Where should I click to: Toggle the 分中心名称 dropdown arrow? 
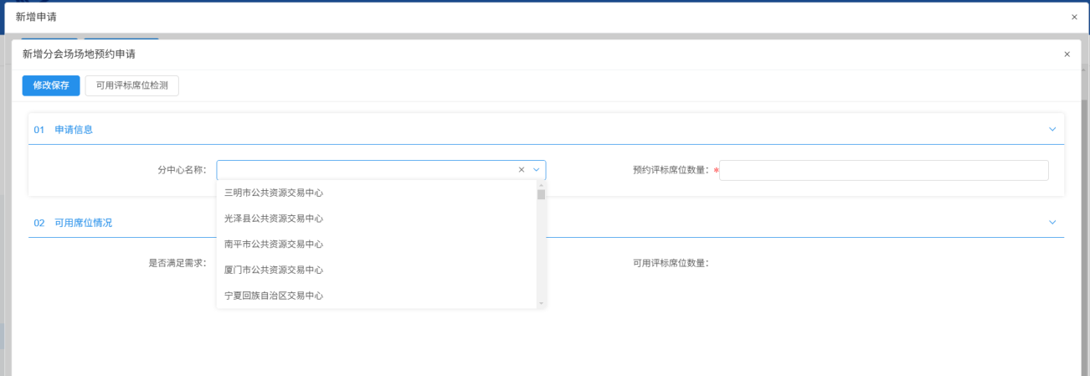click(537, 170)
